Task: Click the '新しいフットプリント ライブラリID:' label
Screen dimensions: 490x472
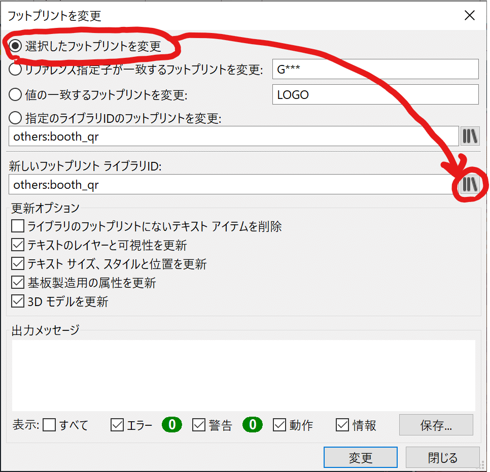Action: point(85,166)
